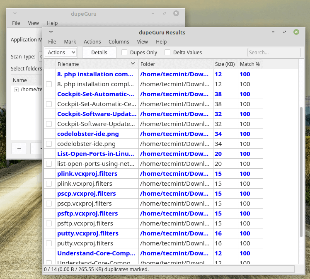Open the Columns menu
The image size is (310, 279).
[x=119, y=42]
